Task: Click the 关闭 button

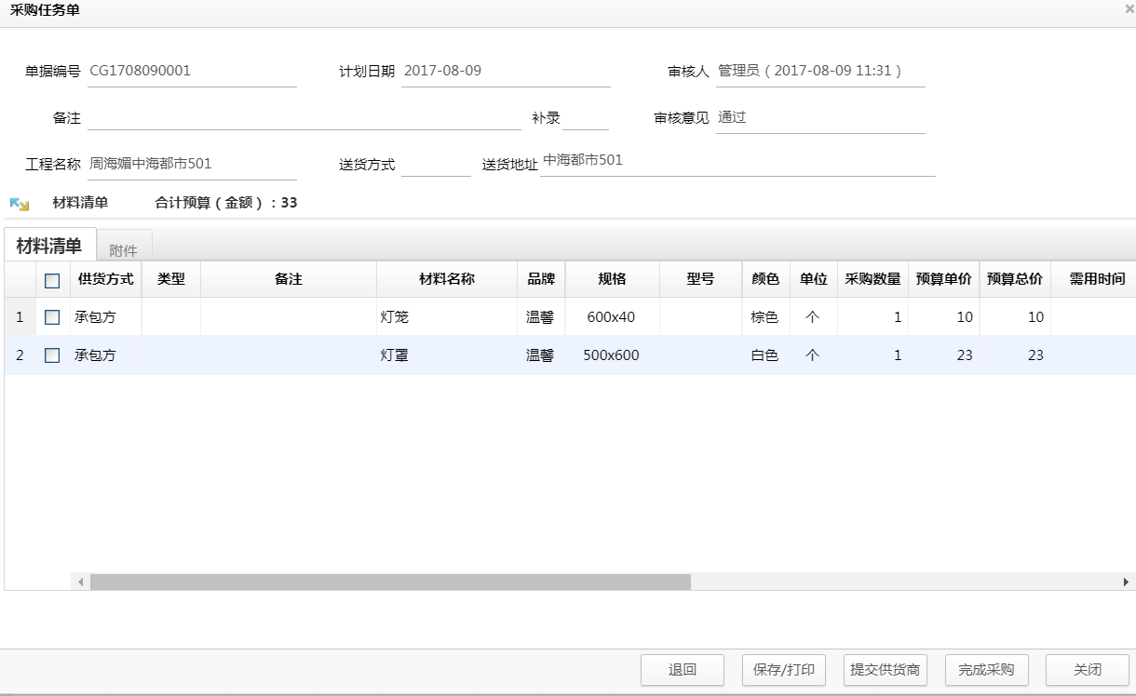Action: (1088, 670)
